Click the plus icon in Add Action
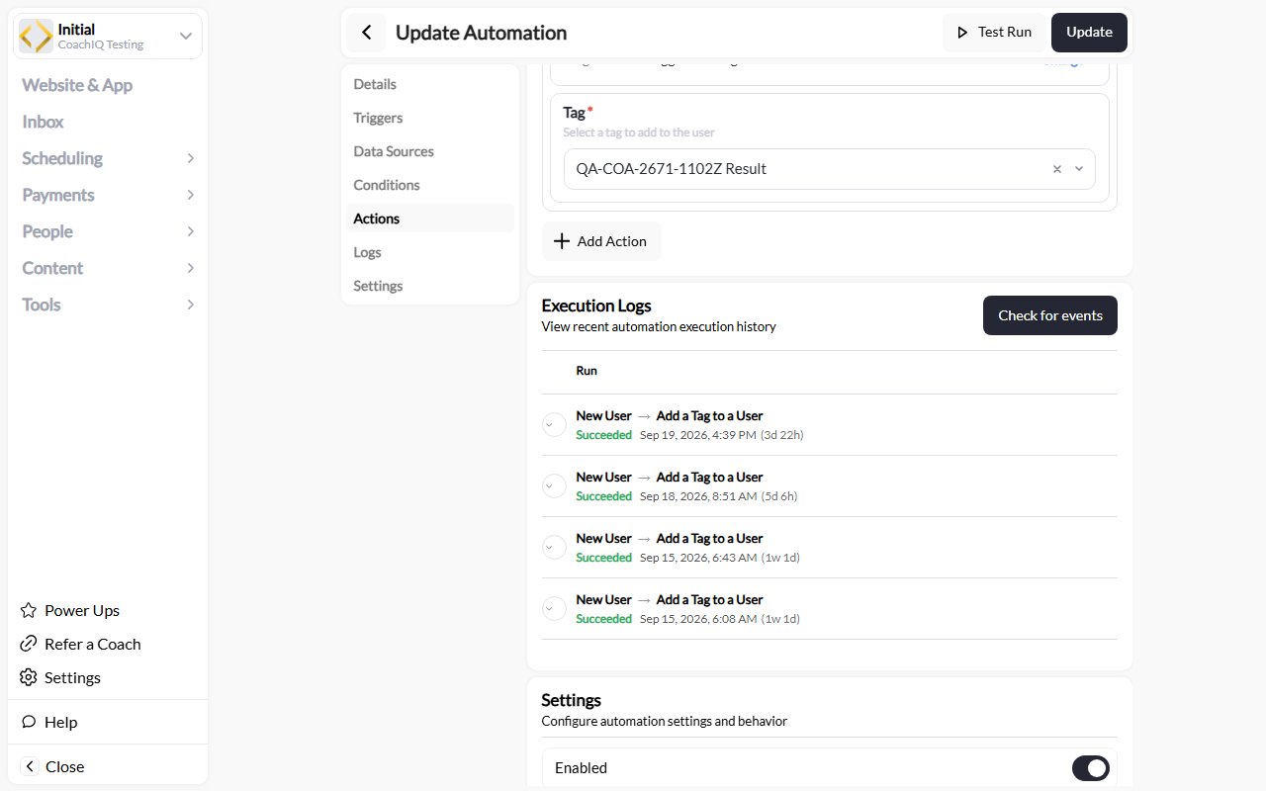This screenshot has width=1266, height=791. pos(561,241)
